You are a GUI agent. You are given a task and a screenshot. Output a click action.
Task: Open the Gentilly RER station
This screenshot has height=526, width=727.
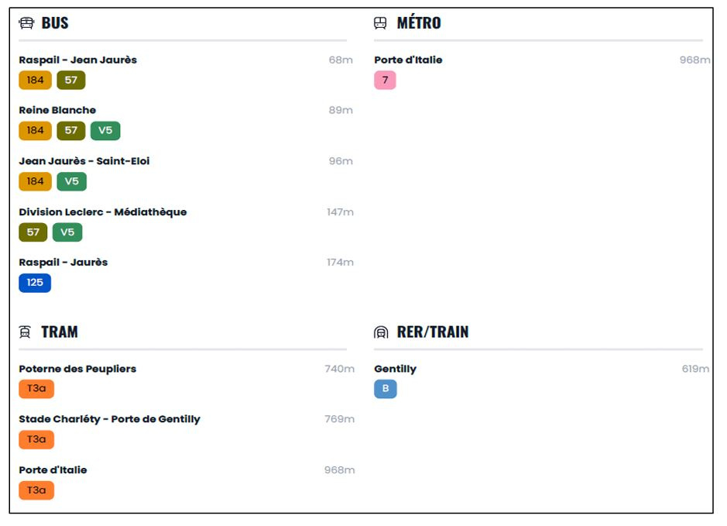point(395,369)
